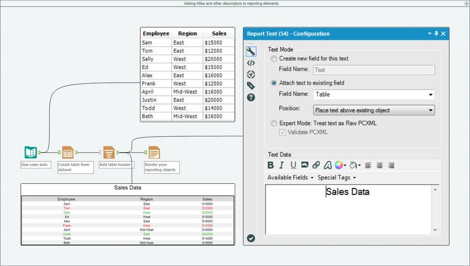Align text left in Text Data
470x266 pixels.
(368, 165)
